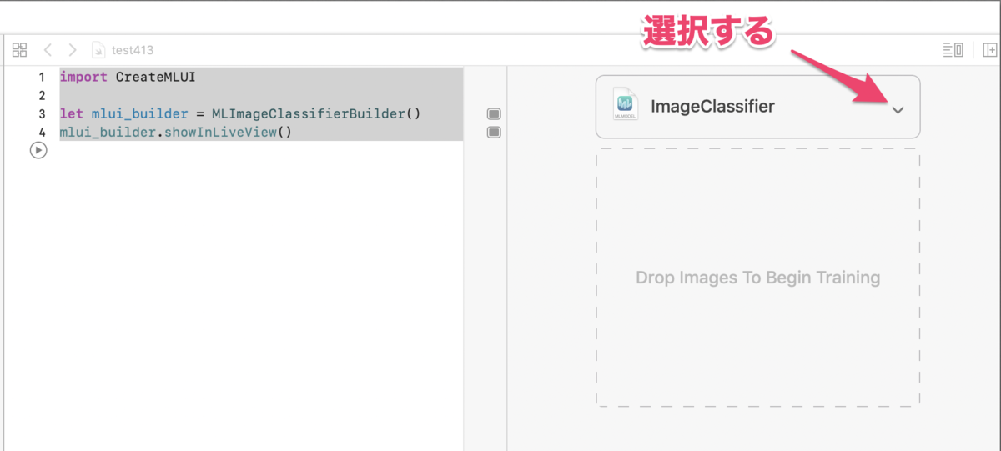Click mlui_builder.showInLiveView() line

coord(176,132)
